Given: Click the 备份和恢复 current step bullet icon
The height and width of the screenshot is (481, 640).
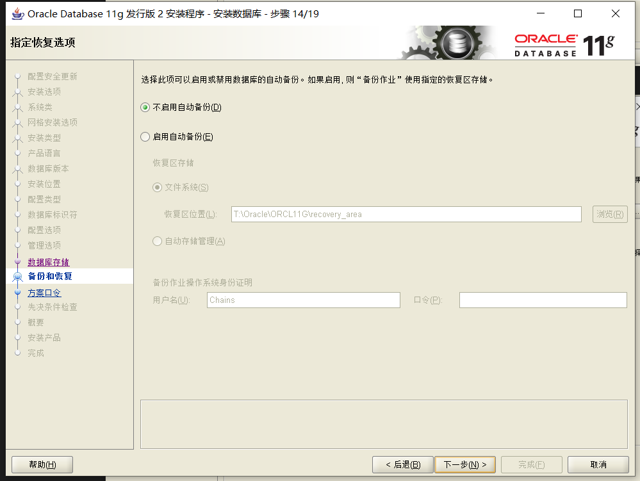Looking at the screenshot, I should (18, 277).
